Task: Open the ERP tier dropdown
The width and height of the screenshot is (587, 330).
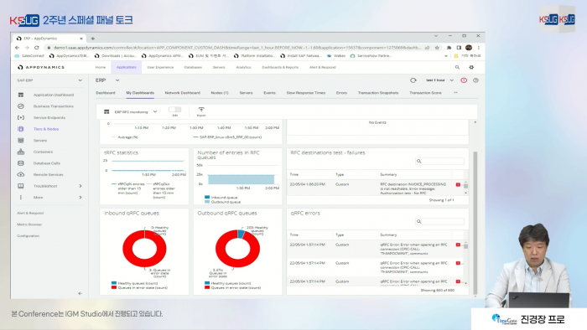Action: [x=117, y=80]
